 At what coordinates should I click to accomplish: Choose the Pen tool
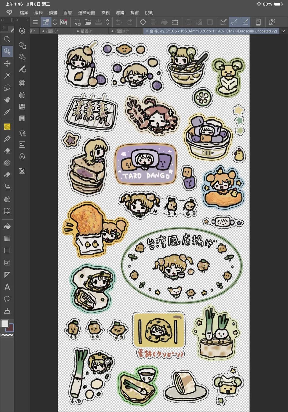[x=7, y=139]
